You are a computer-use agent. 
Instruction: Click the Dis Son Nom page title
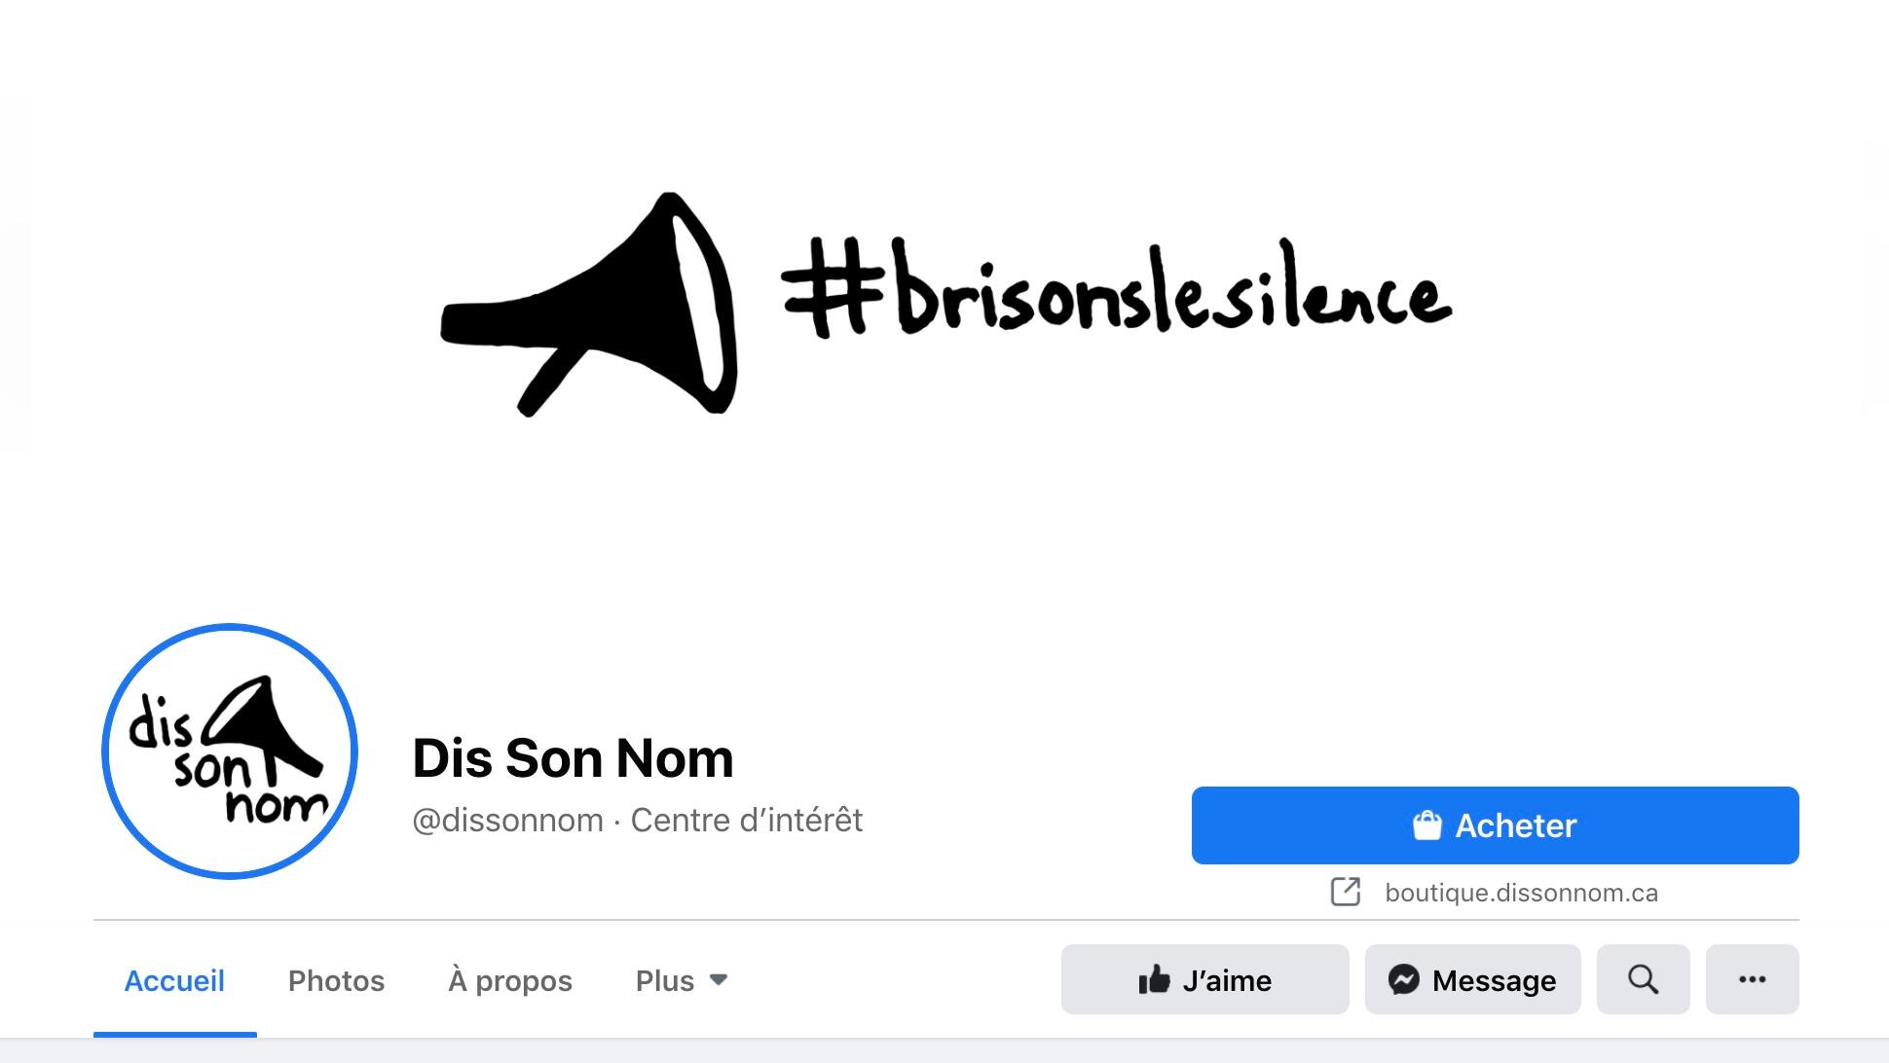[573, 758]
